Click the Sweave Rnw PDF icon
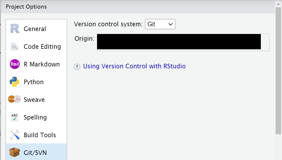The image size is (282, 160). click(14, 99)
